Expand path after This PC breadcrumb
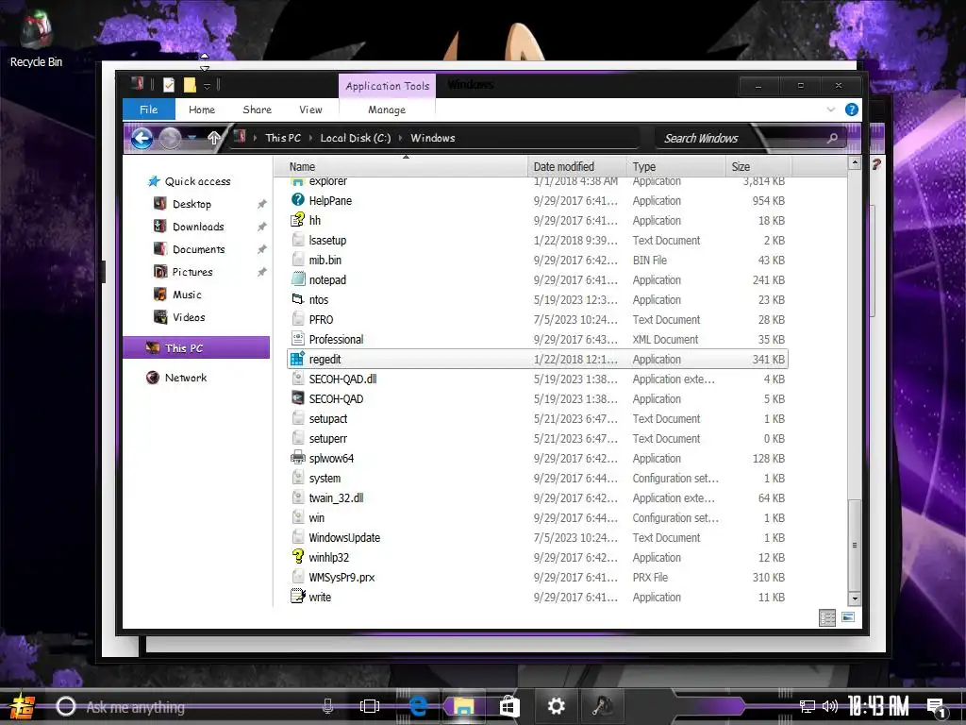The width and height of the screenshot is (966, 725). [310, 138]
